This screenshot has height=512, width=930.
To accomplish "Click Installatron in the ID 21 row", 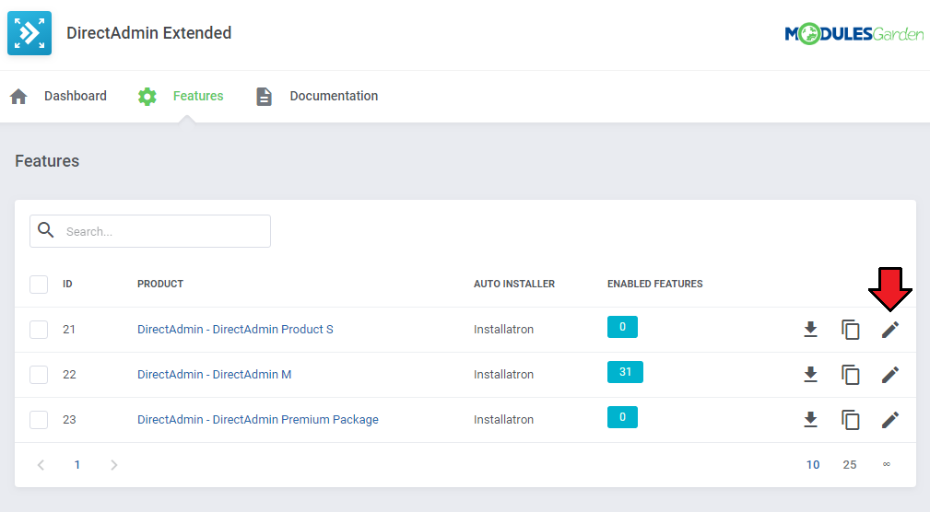I will pyautogui.click(x=503, y=330).
